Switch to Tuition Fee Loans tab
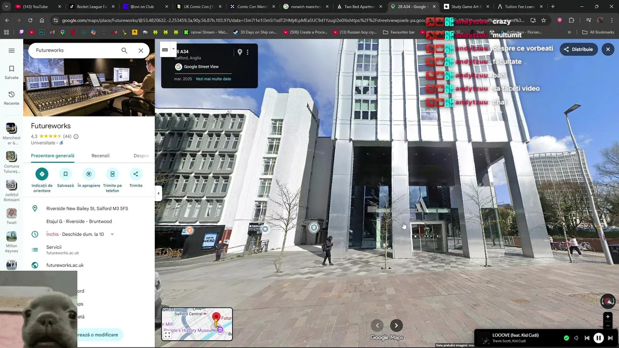 coord(520,7)
